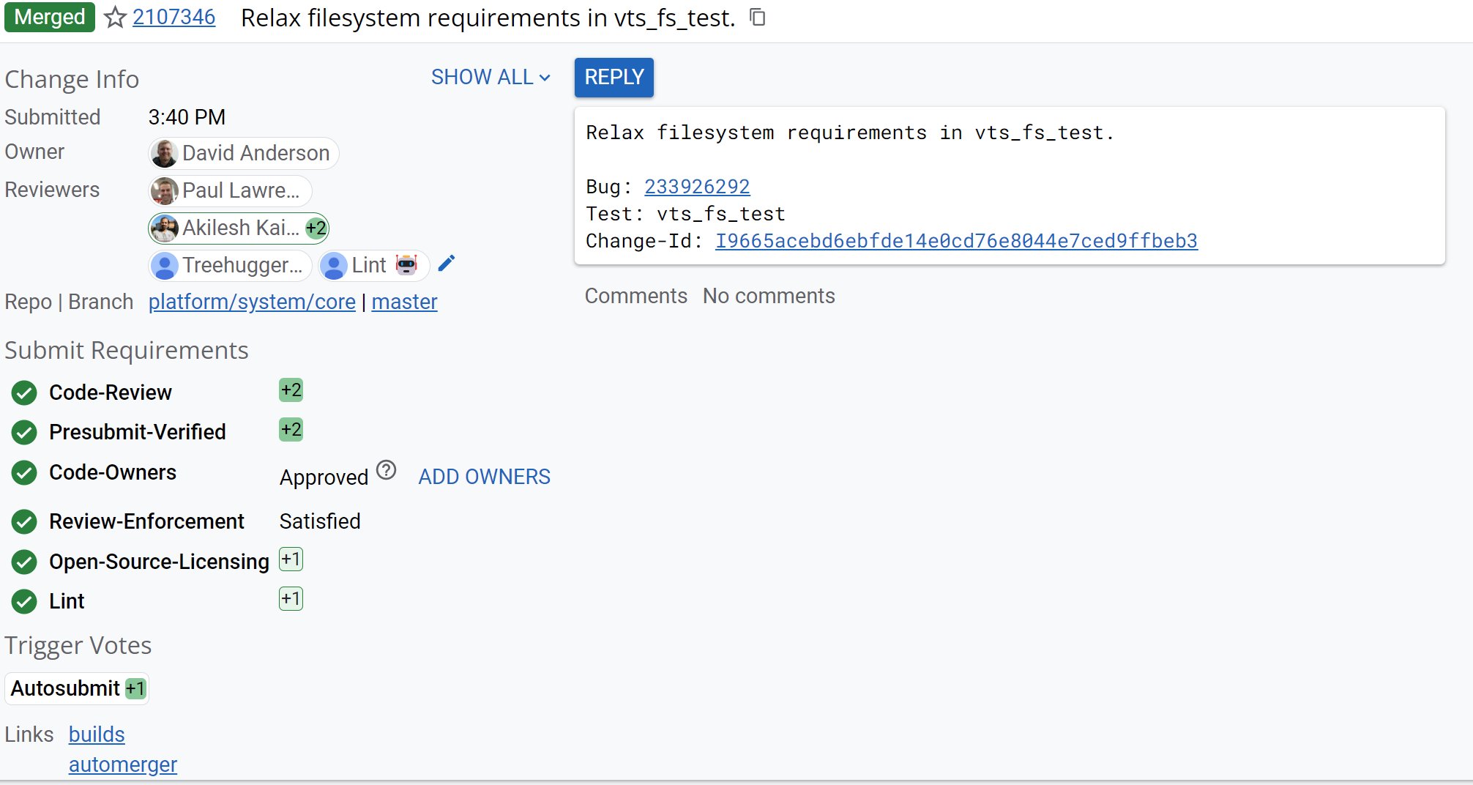1473x785 pixels.
Task: Select the Paul Lawrence reviewer chip
Action: pyautogui.click(x=229, y=190)
